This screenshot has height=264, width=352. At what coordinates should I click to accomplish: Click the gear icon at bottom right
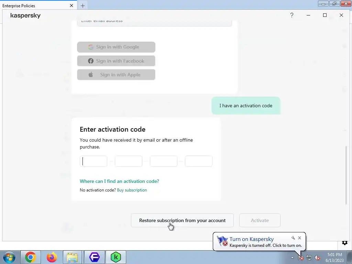[x=345, y=243]
